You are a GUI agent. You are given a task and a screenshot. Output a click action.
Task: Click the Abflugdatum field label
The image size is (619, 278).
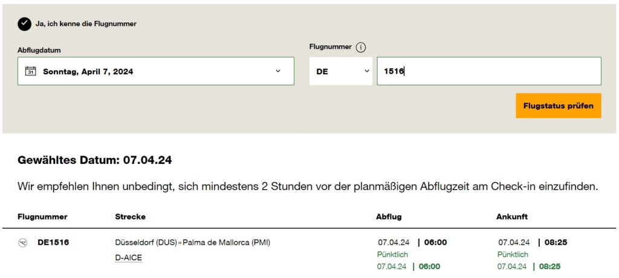click(39, 51)
